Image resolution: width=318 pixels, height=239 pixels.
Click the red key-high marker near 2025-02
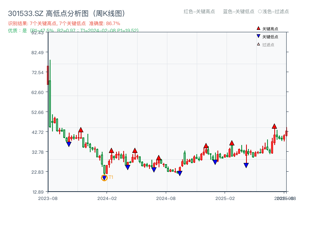pyautogui.click(x=232, y=143)
